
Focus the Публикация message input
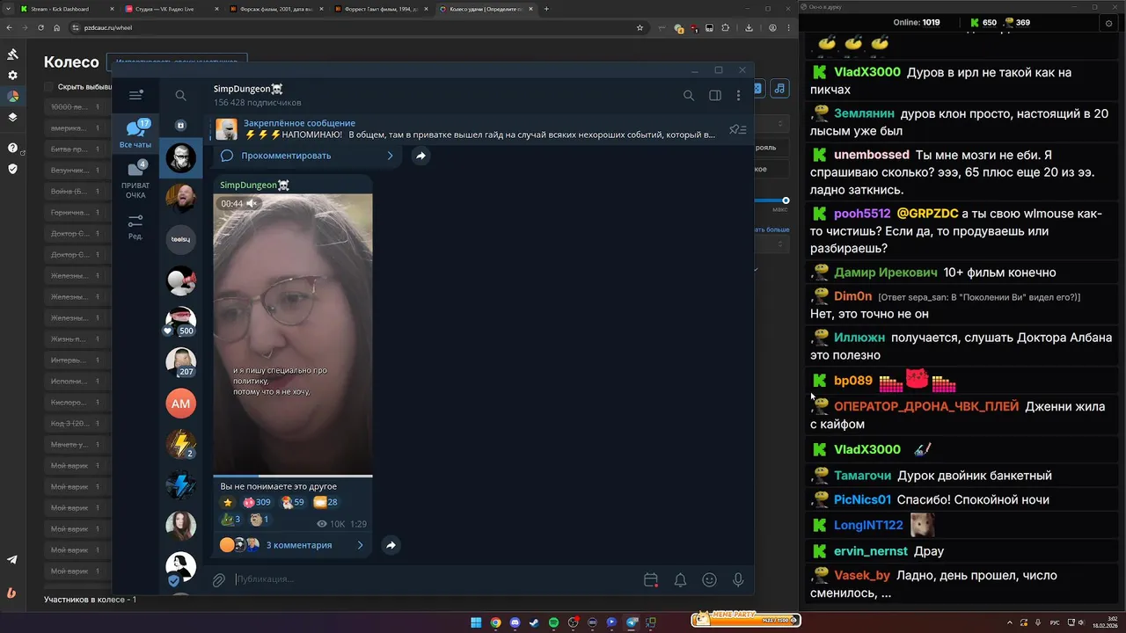pos(435,579)
